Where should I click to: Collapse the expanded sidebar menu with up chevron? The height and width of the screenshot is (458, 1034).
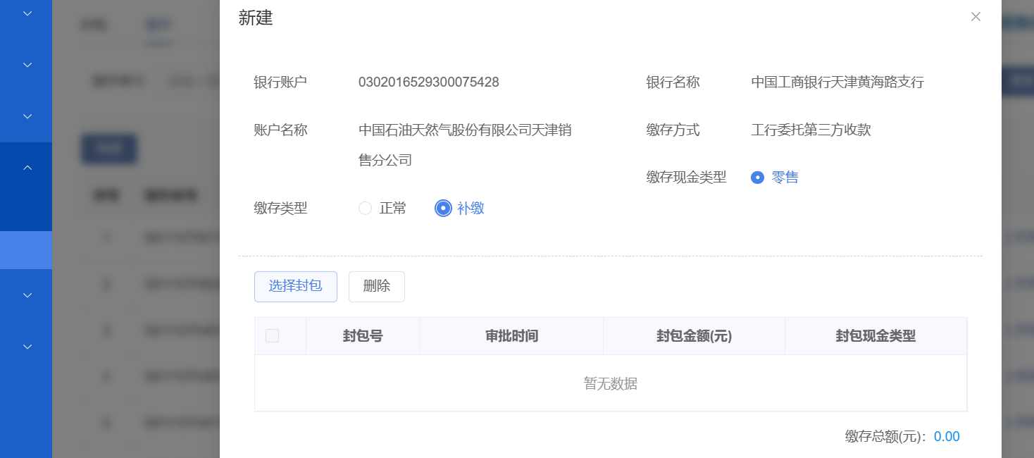(x=27, y=168)
